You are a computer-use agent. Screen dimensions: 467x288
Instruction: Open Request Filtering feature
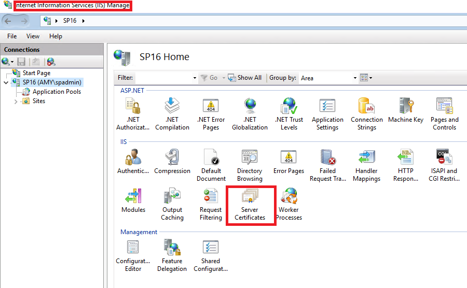click(x=211, y=205)
